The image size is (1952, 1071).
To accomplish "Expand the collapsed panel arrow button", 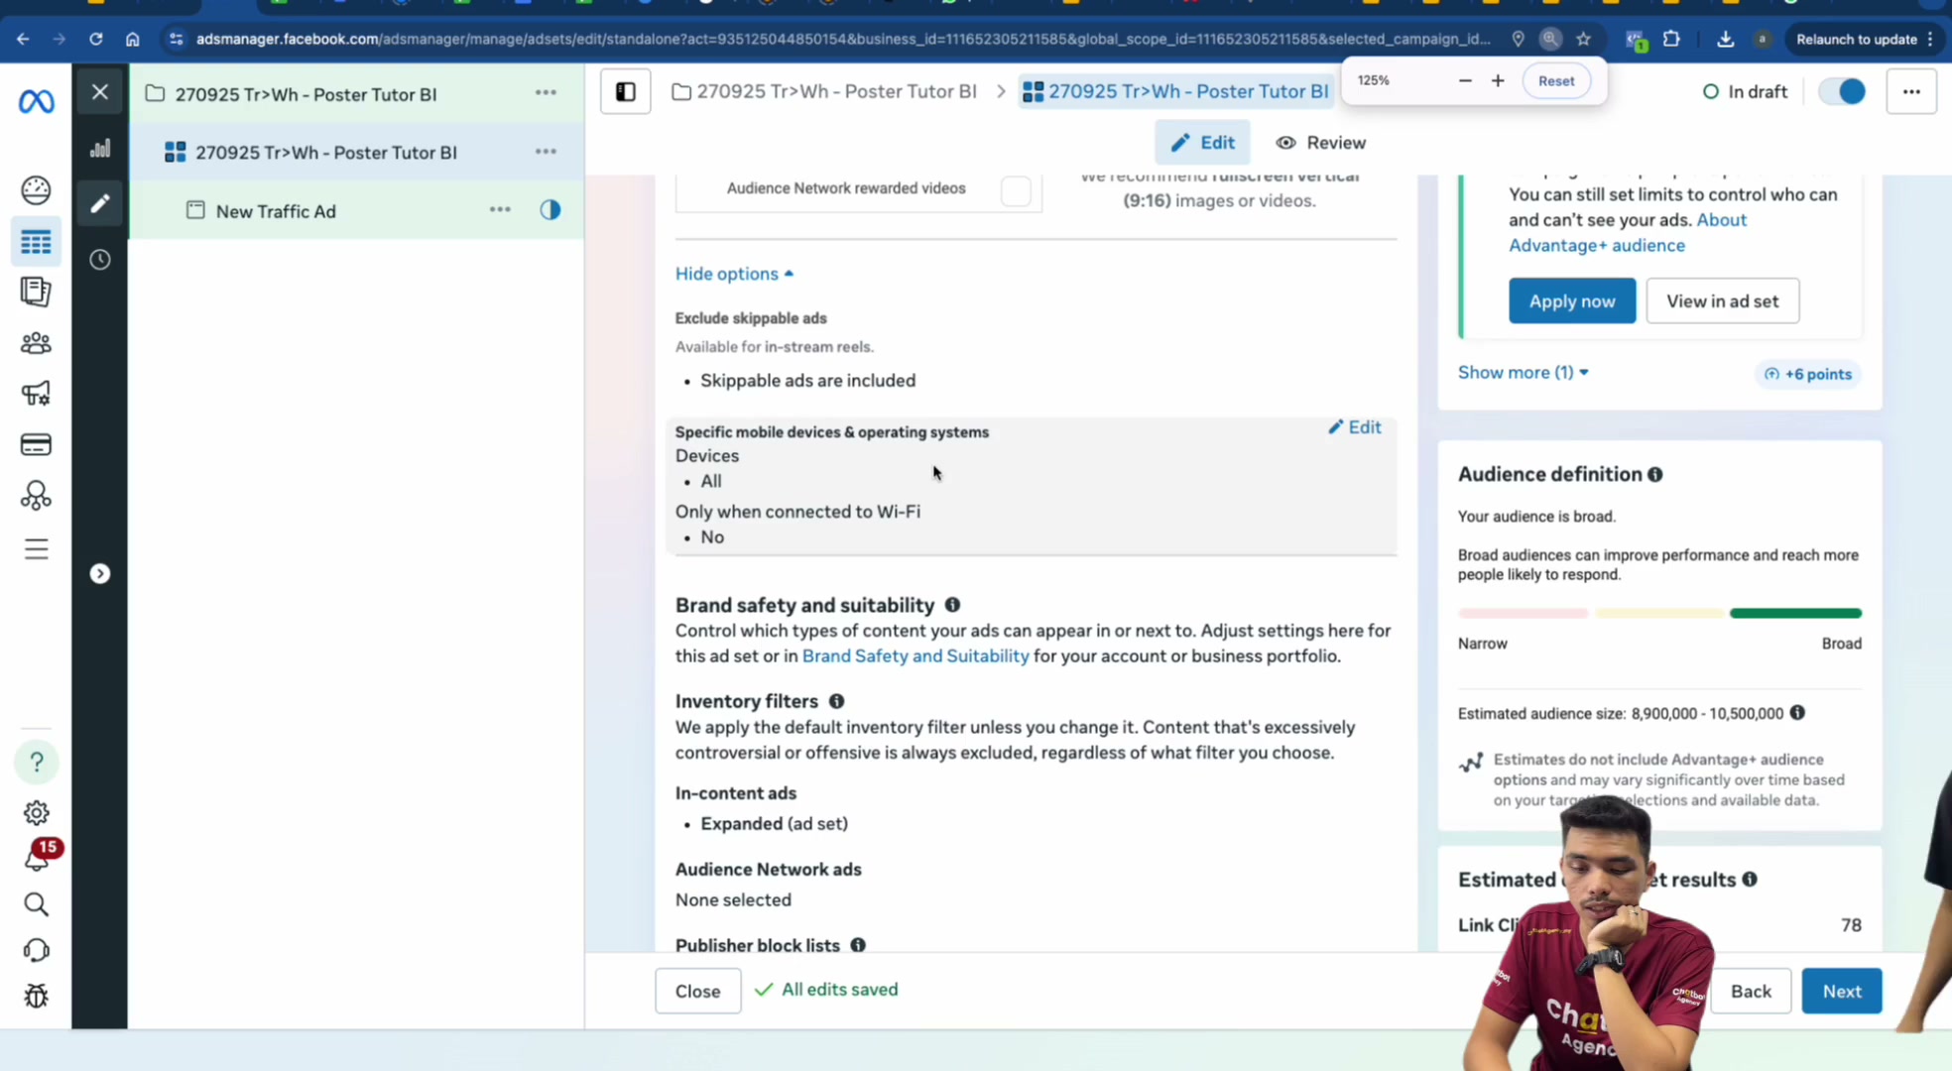I will coord(100,574).
